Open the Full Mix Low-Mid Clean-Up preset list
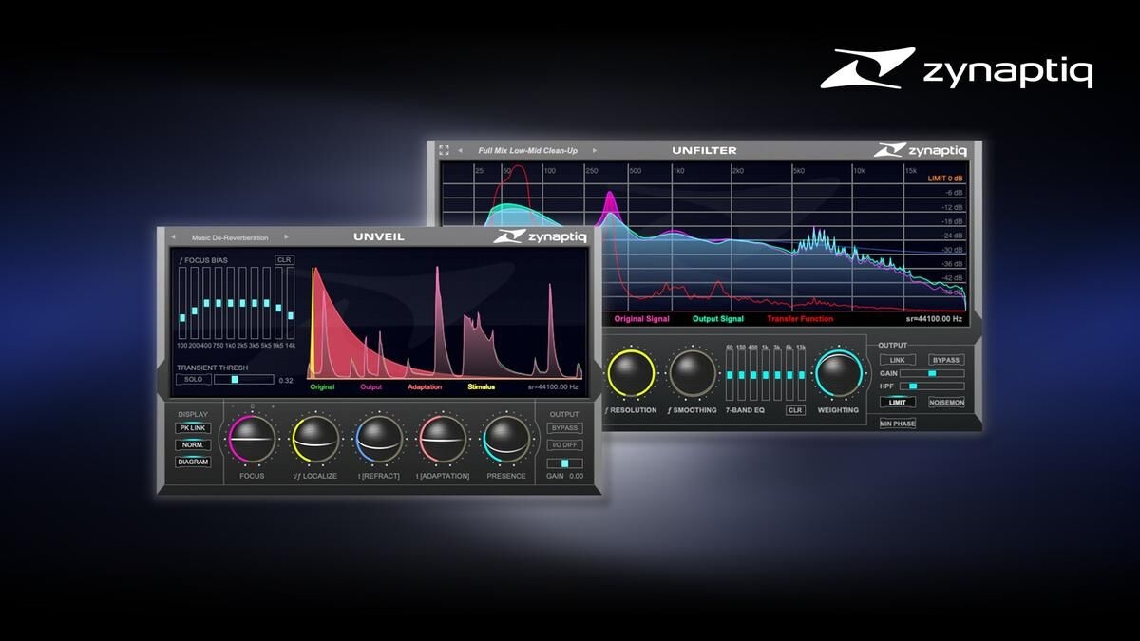1140x641 pixels. click(x=527, y=150)
